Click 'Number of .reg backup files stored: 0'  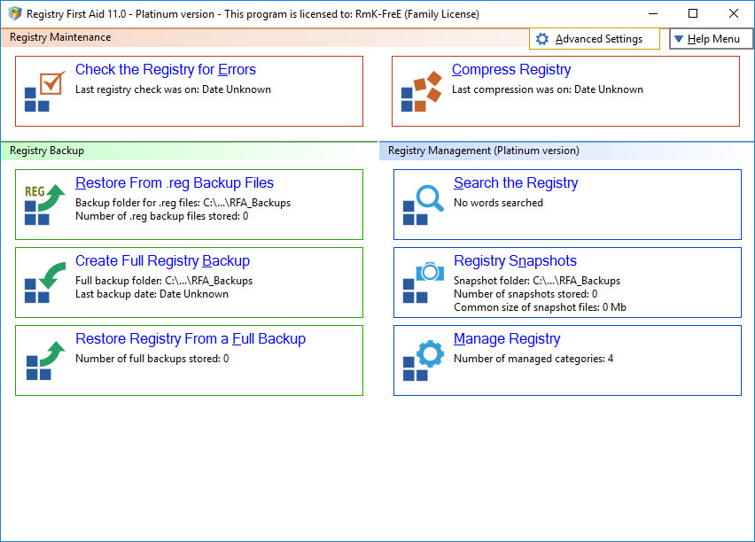pos(162,216)
